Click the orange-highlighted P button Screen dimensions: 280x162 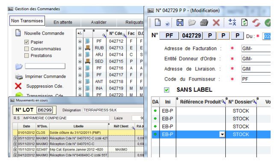tap(223, 36)
